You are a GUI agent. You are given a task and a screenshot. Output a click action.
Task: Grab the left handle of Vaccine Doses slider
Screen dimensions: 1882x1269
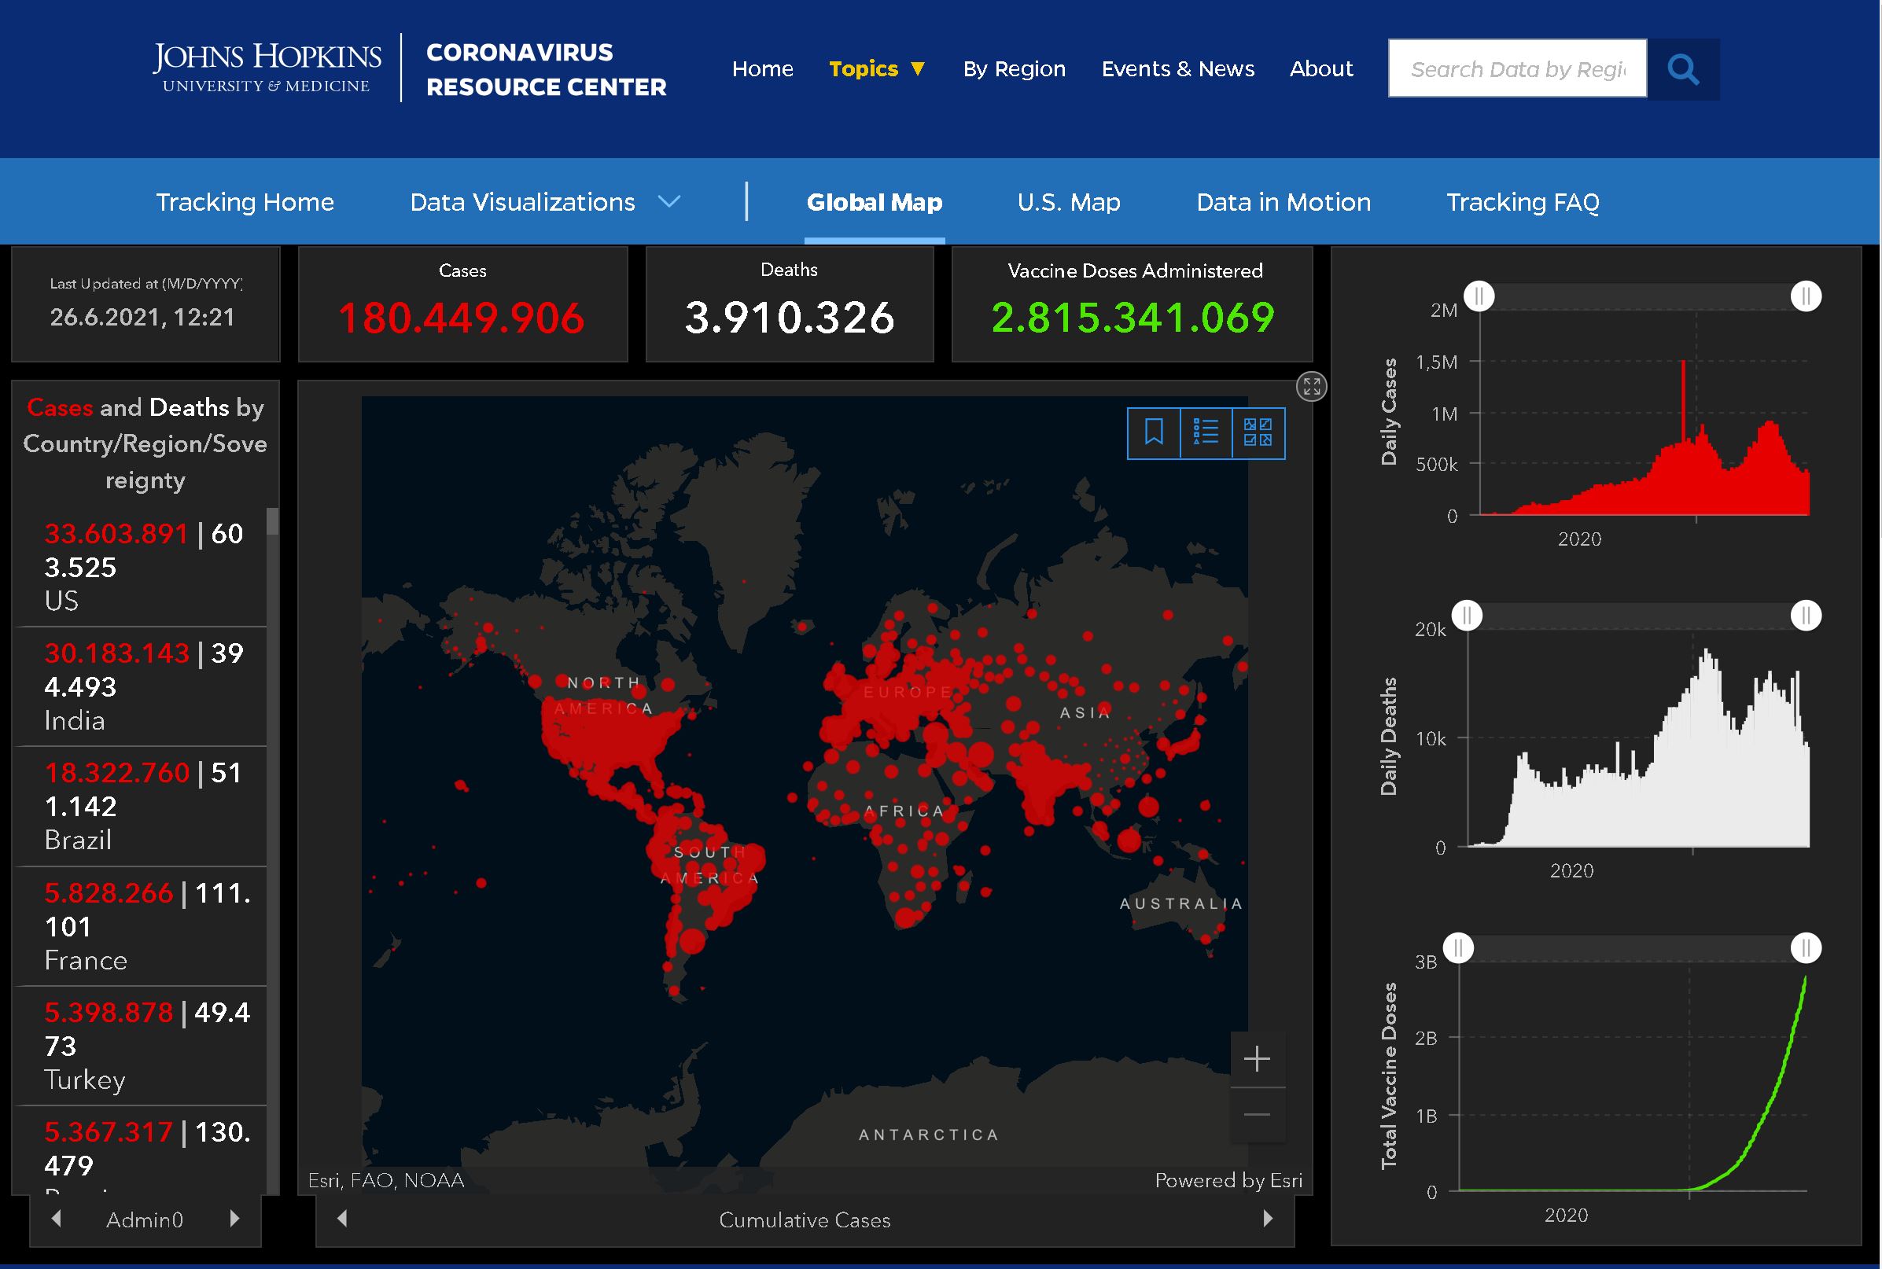pos(1458,947)
